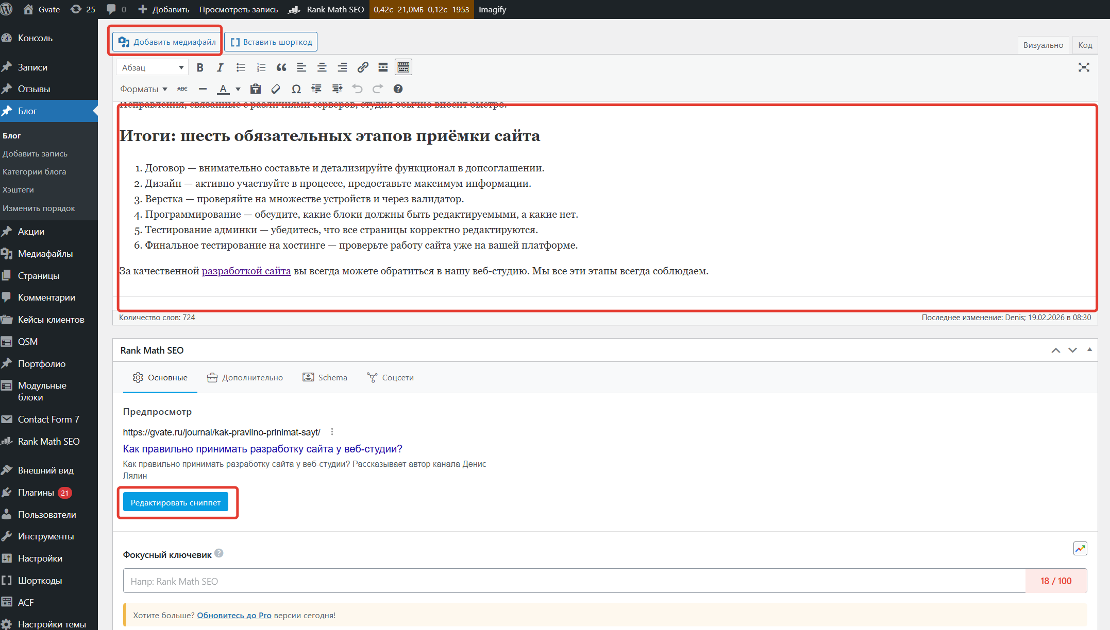Insert special character with Omega icon
Screen dimensions: 1110x630
point(296,89)
